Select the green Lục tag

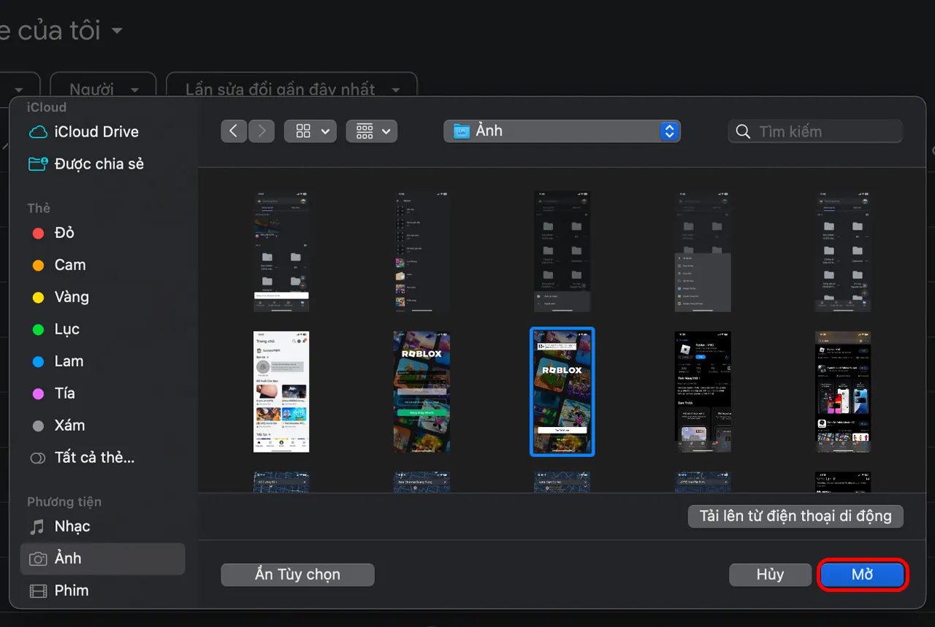[66, 329]
